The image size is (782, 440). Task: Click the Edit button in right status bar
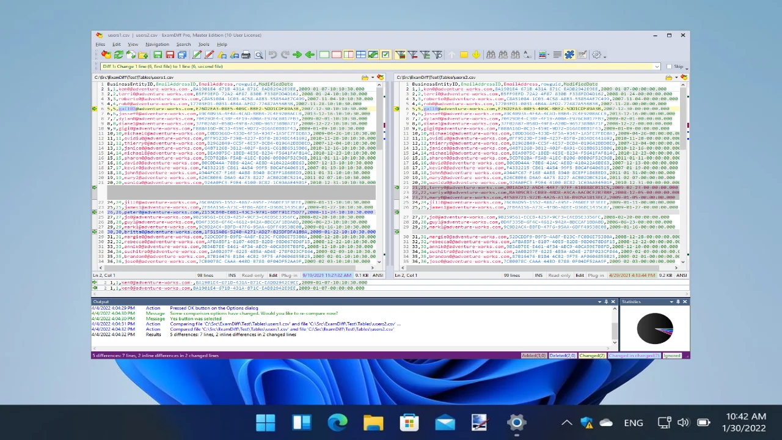pyautogui.click(x=580, y=276)
